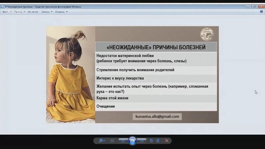Click "Стремление получить внимание родителей" line
Viewport: 265px width, 149px height.
click(x=135, y=70)
